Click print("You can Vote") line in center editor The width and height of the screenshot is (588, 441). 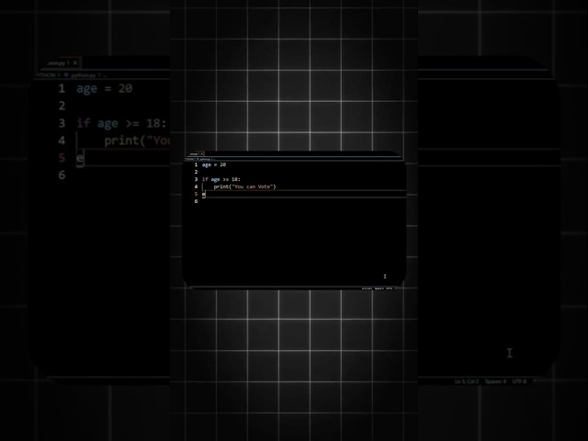coord(244,187)
